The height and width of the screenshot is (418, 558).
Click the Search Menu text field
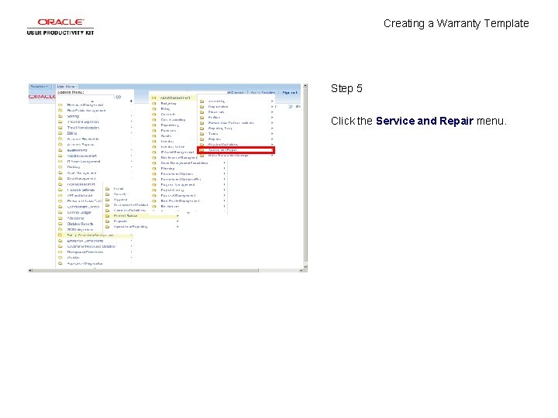(x=86, y=97)
